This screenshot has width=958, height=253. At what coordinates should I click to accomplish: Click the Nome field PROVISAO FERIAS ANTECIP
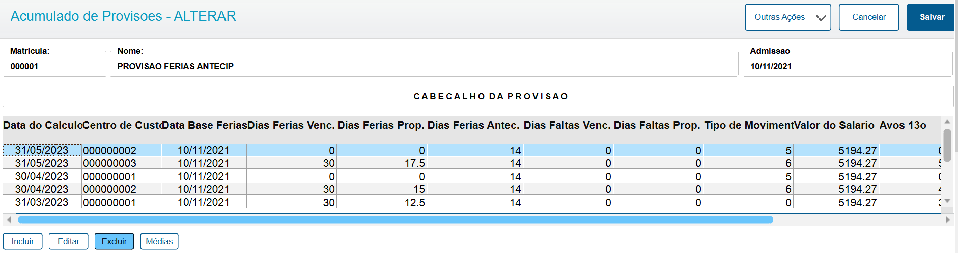[424, 66]
